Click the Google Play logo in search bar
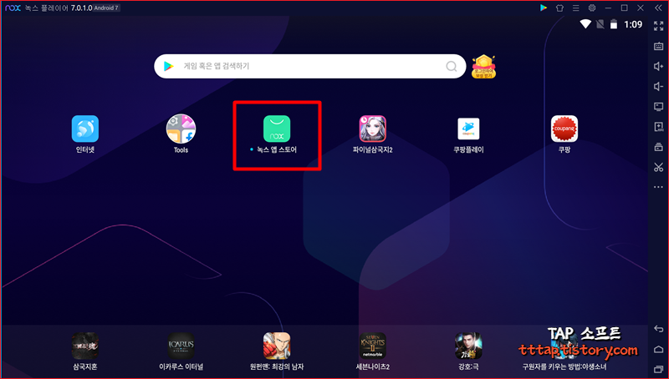Image resolution: width=669 pixels, height=379 pixels. 169,66
